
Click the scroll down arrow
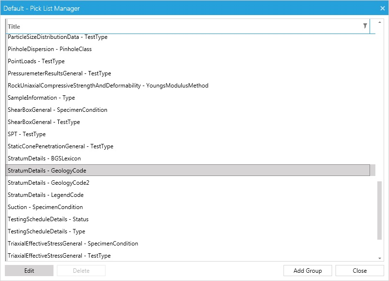tap(380, 258)
